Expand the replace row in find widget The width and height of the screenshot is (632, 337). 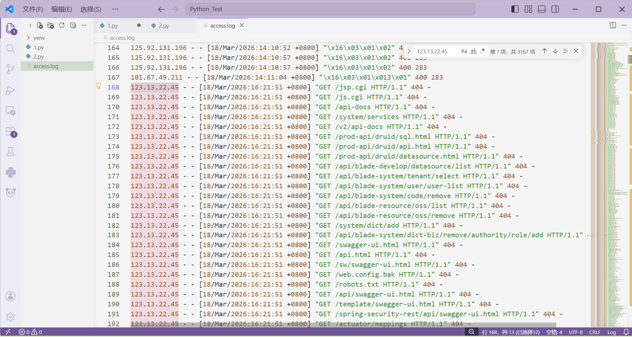point(409,51)
